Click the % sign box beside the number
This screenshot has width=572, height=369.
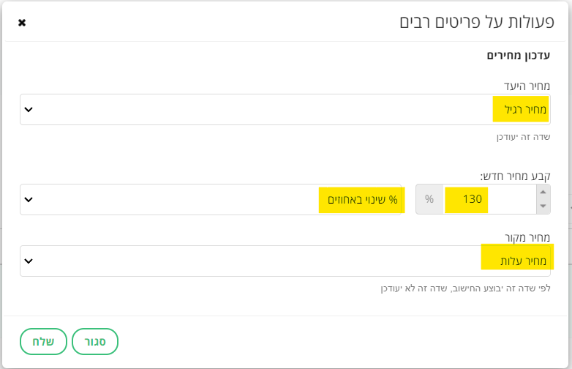tap(429, 199)
